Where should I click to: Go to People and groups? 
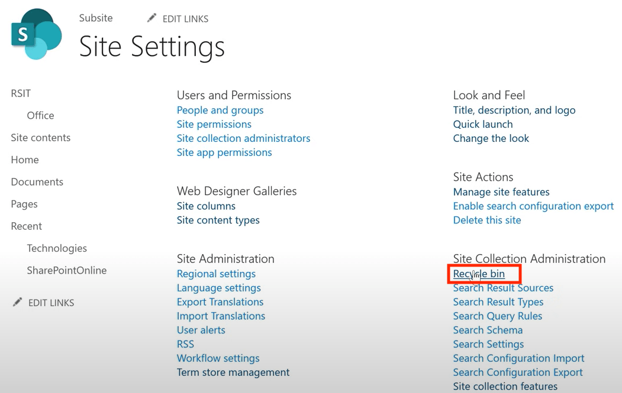click(220, 110)
